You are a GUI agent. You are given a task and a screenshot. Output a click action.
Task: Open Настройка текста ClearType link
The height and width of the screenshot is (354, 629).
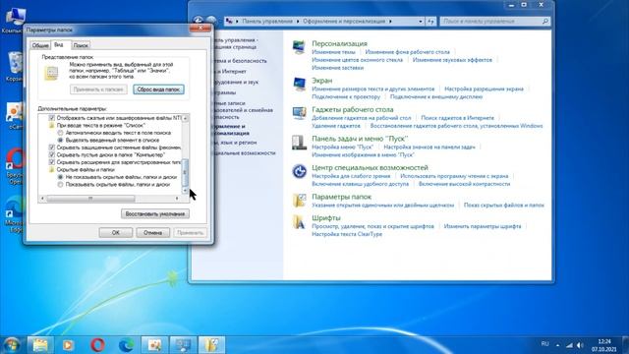pyautogui.click(x=347, y=234)
